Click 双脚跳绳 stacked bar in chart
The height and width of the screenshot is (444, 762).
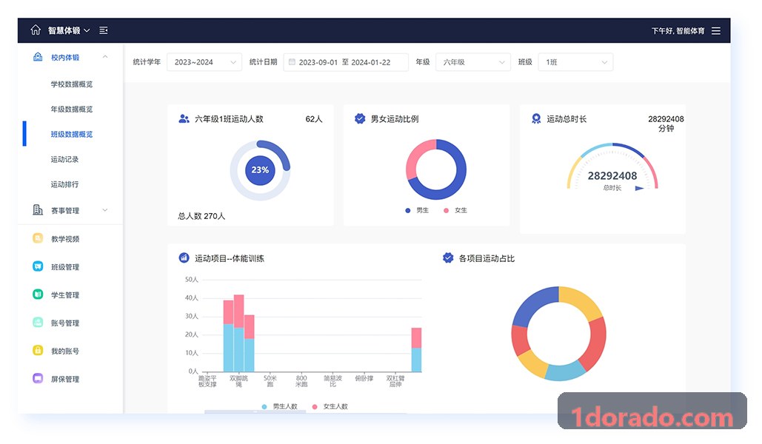tap(238, 333)
